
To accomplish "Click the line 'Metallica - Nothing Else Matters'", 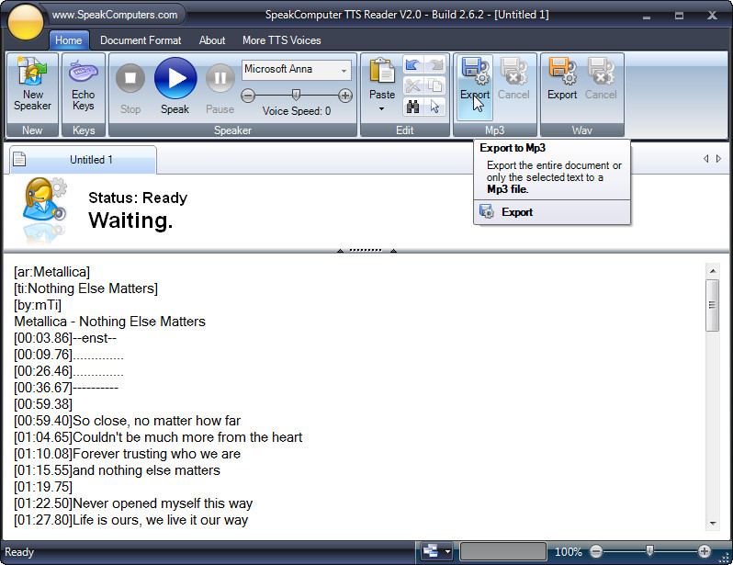I will (x=110, y=322).
